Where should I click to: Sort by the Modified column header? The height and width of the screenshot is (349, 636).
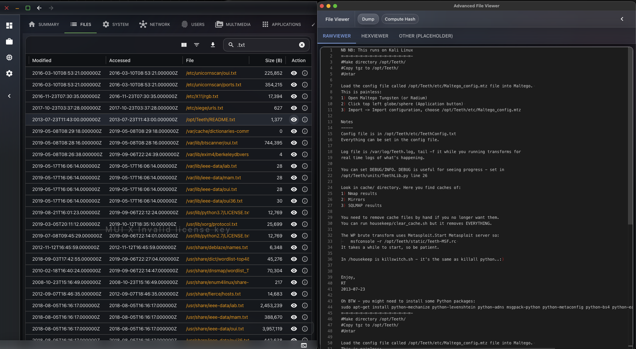click(x=42, y=60)
